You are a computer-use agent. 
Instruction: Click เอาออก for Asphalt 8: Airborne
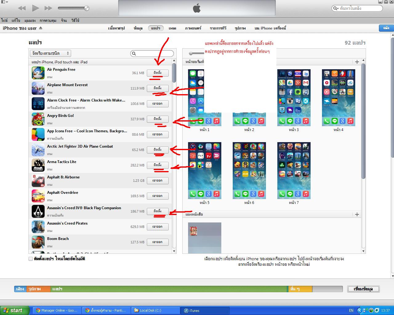(x=158, y=181)
